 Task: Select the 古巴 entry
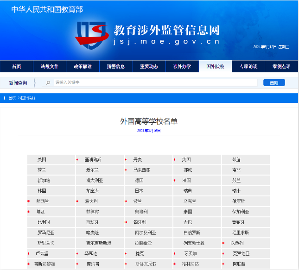pyautogui.click(x=188, y=222)
